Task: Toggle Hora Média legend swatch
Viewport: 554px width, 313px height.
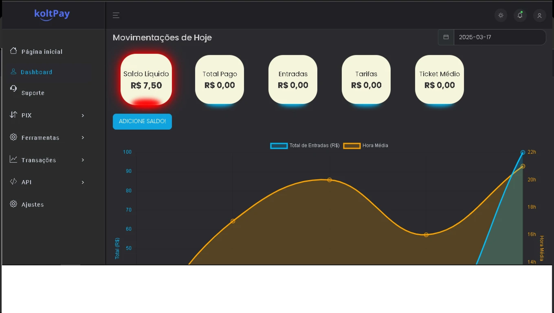Action: coord(352,145)
